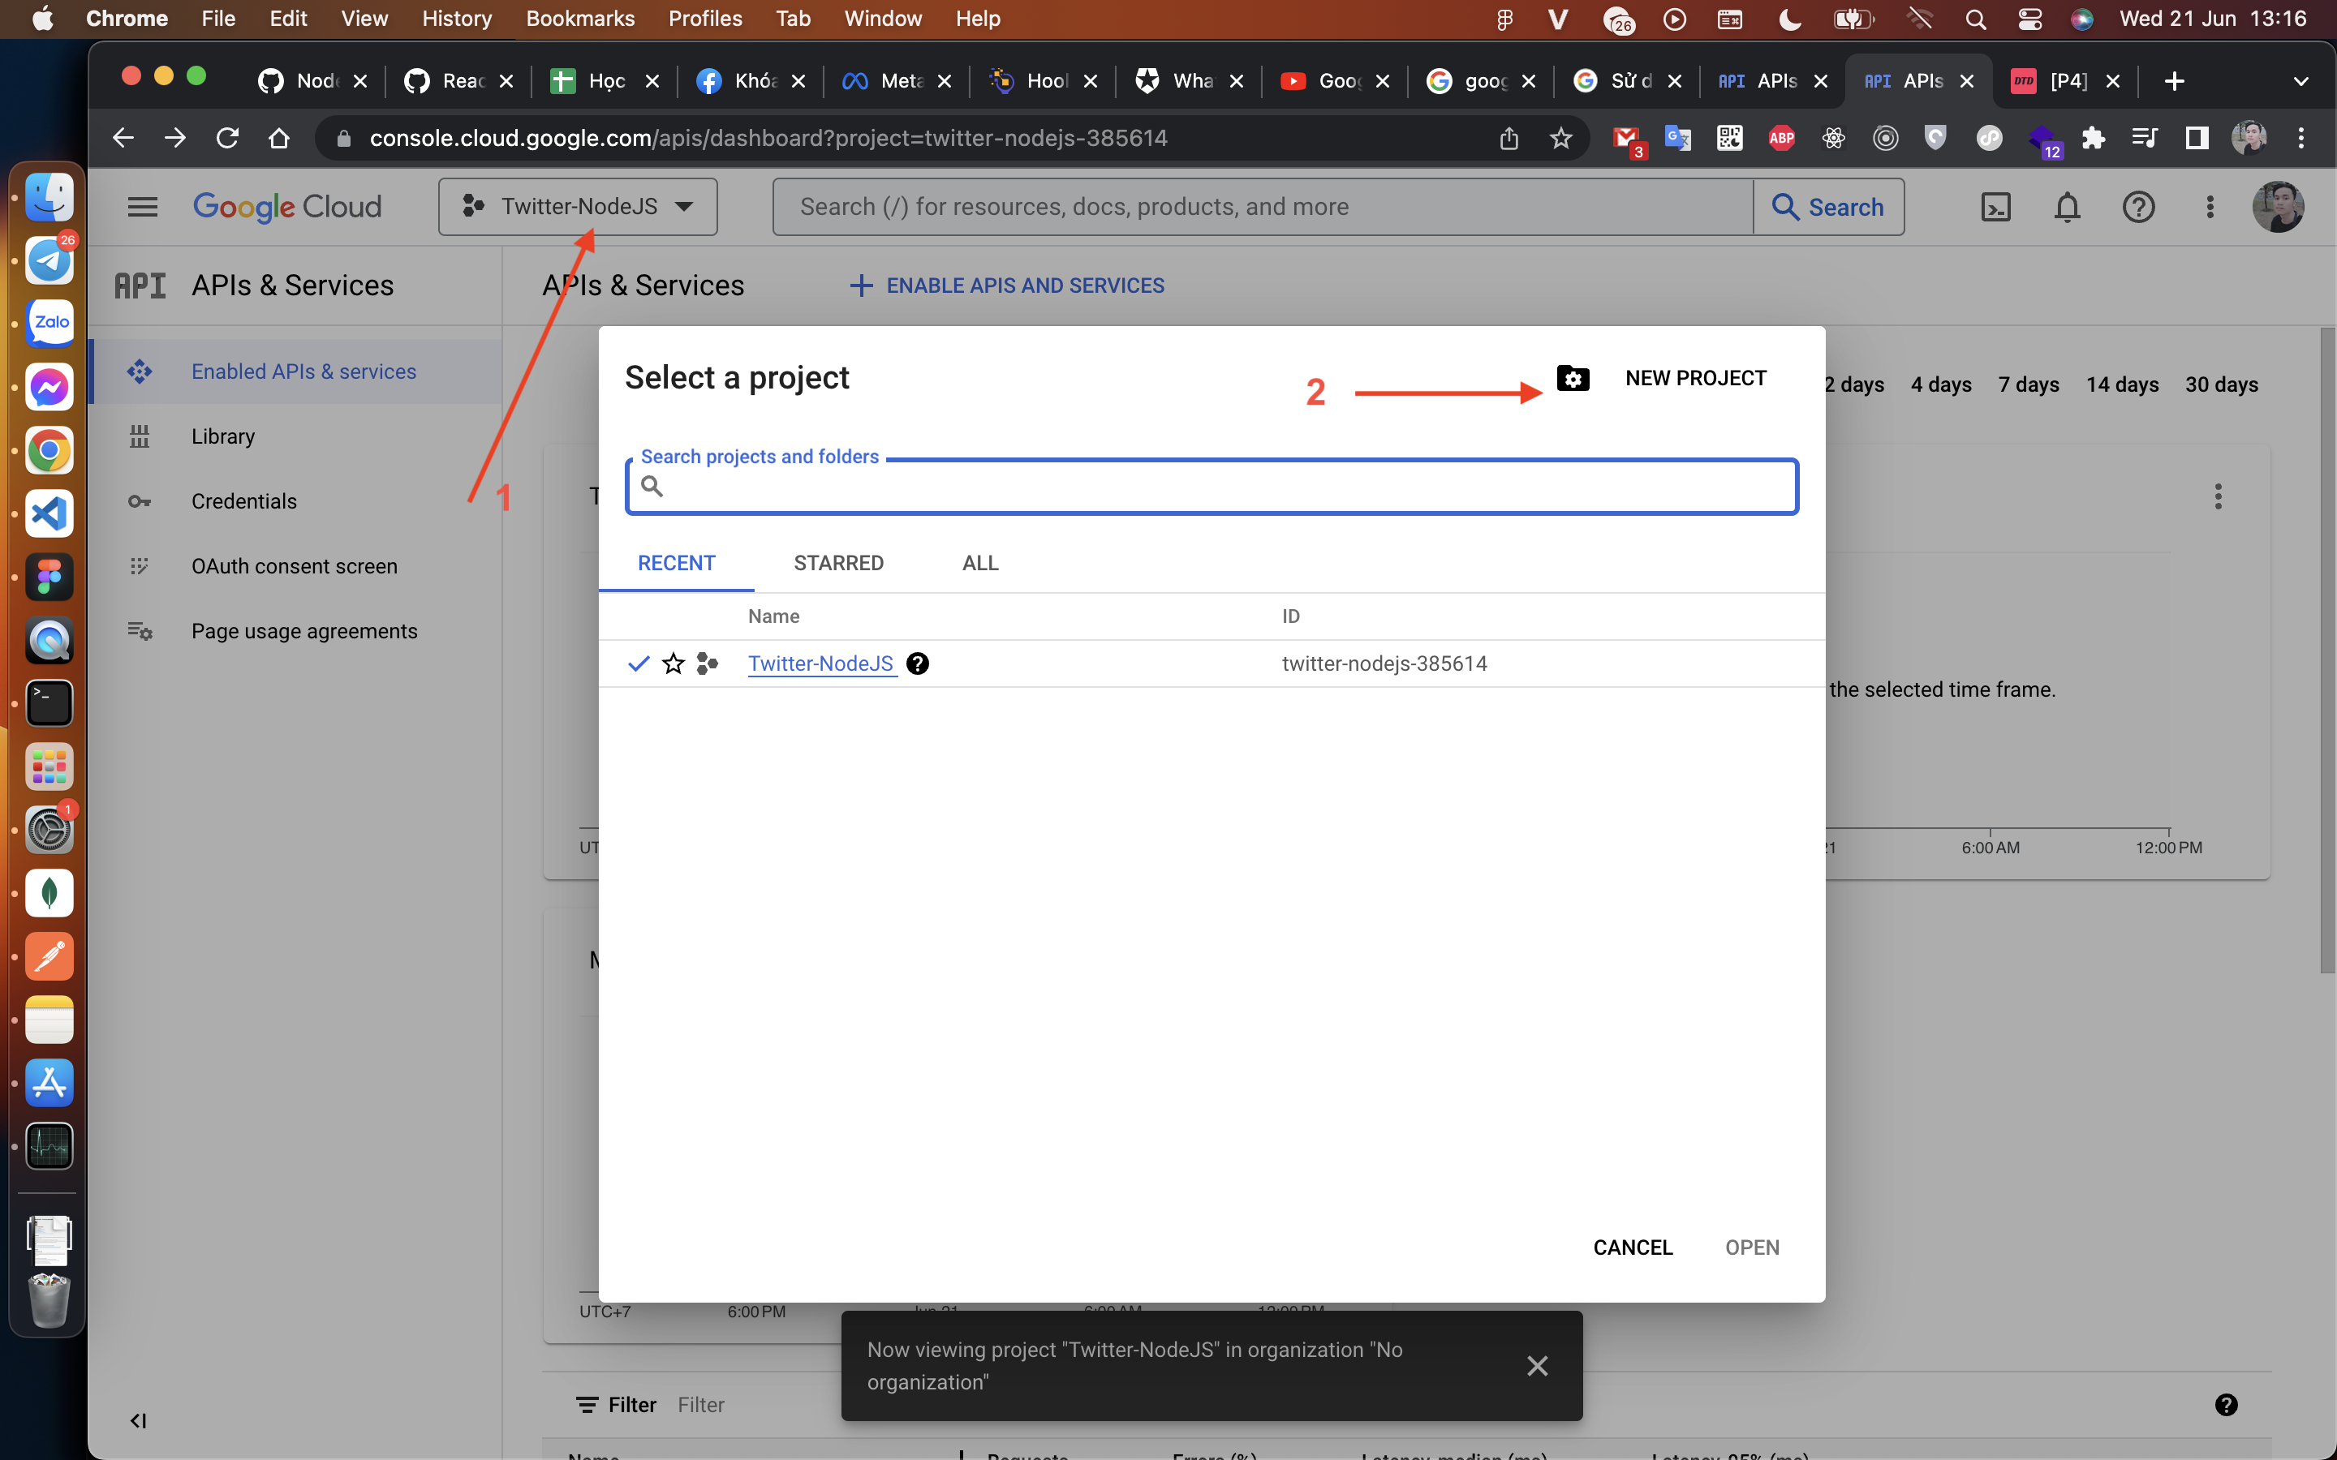This screenshot has height=1460, width=2337.
Task: Open the Twitter-NodeJS project link
Action: tap(821, 663)
